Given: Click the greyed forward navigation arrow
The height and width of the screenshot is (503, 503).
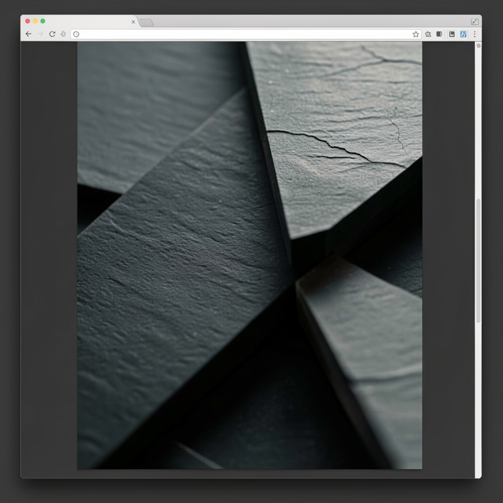Looking at the screenshot, I should 40,34.
